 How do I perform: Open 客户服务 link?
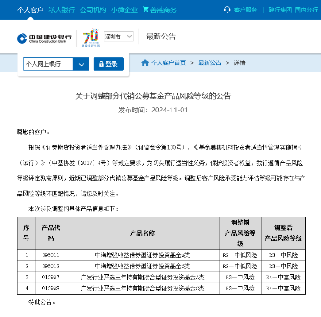245,10
